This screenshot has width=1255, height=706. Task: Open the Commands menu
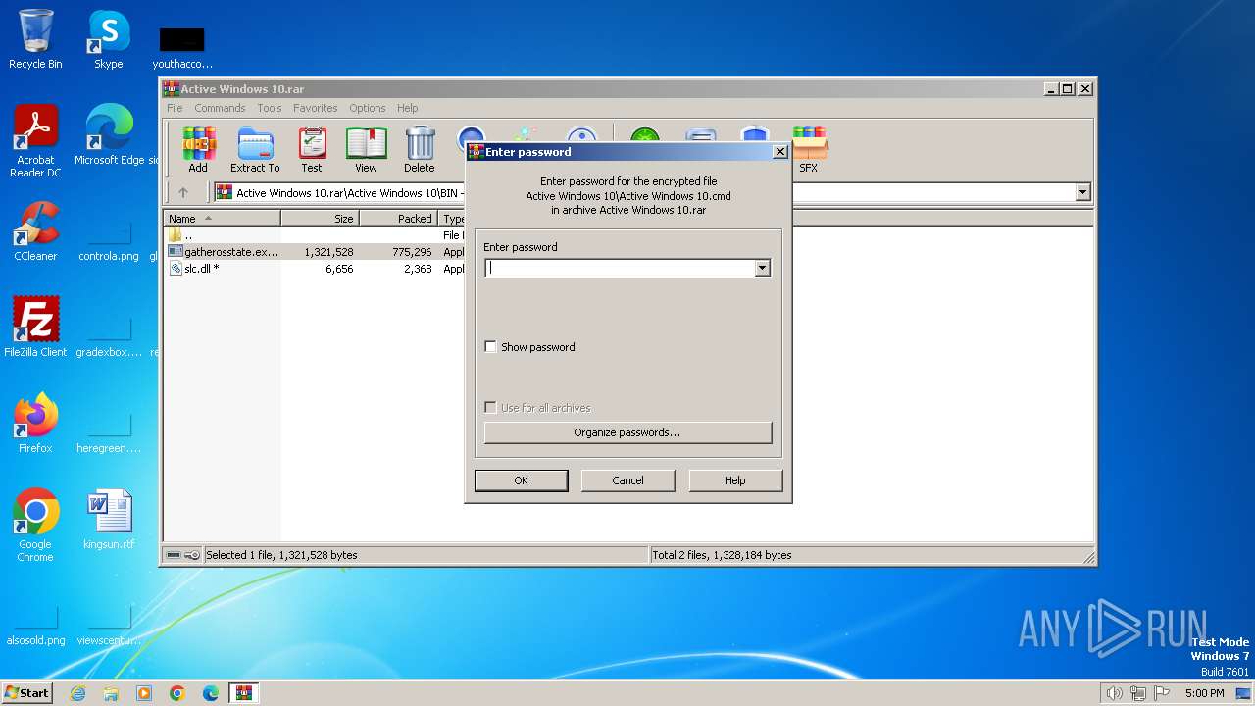coord(220,108)
